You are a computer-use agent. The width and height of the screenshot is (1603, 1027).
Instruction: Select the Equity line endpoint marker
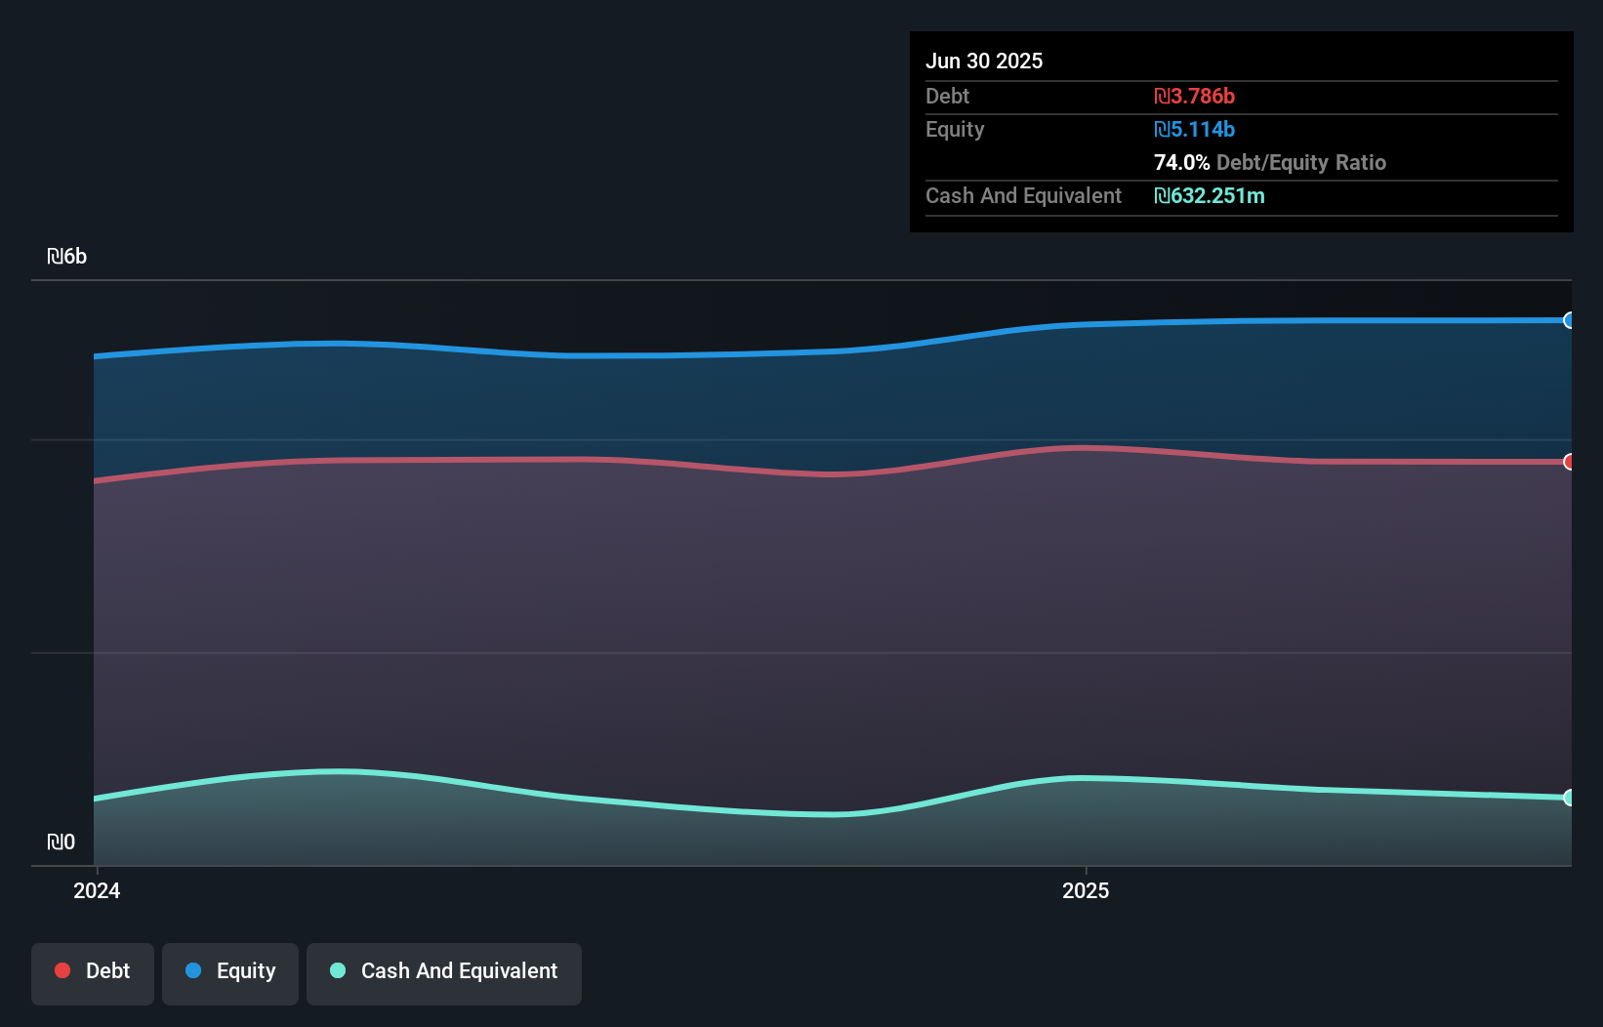(x=1570, y=320)
